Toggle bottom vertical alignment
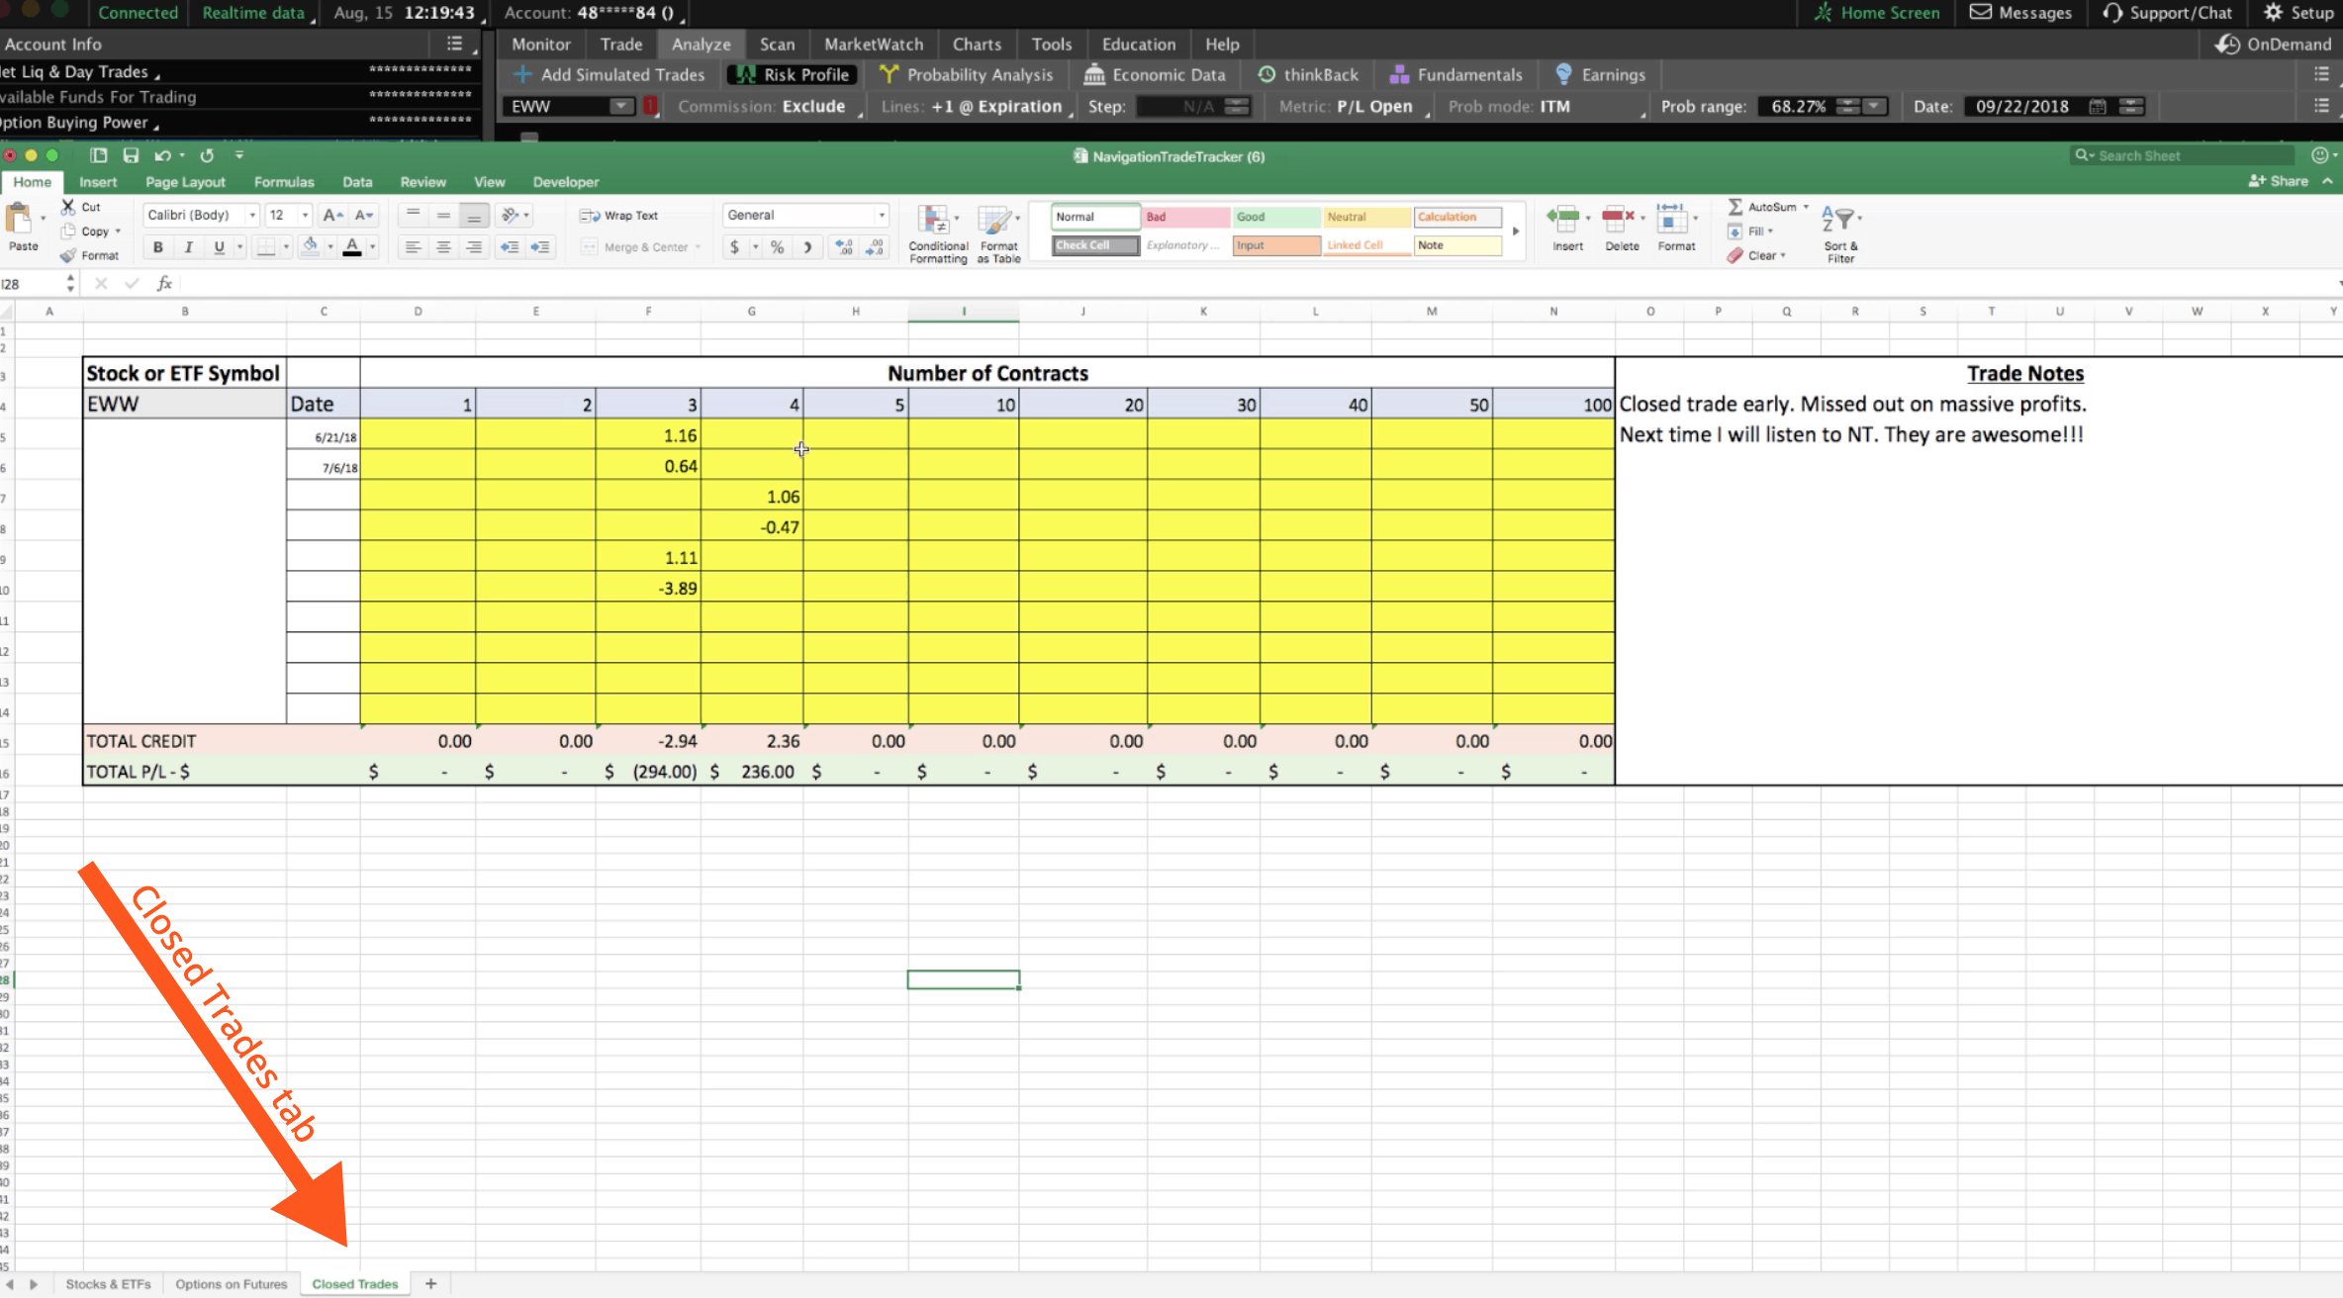 click(474, 215)
